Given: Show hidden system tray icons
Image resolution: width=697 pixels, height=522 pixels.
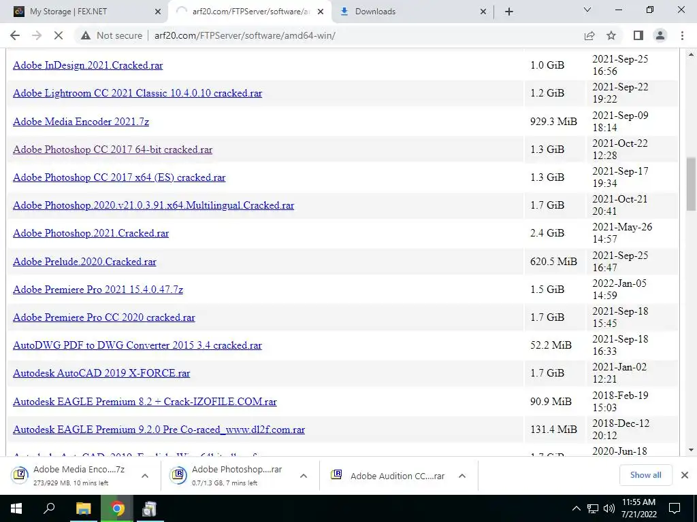Looking at the screenshot, I should click(576, 508).
